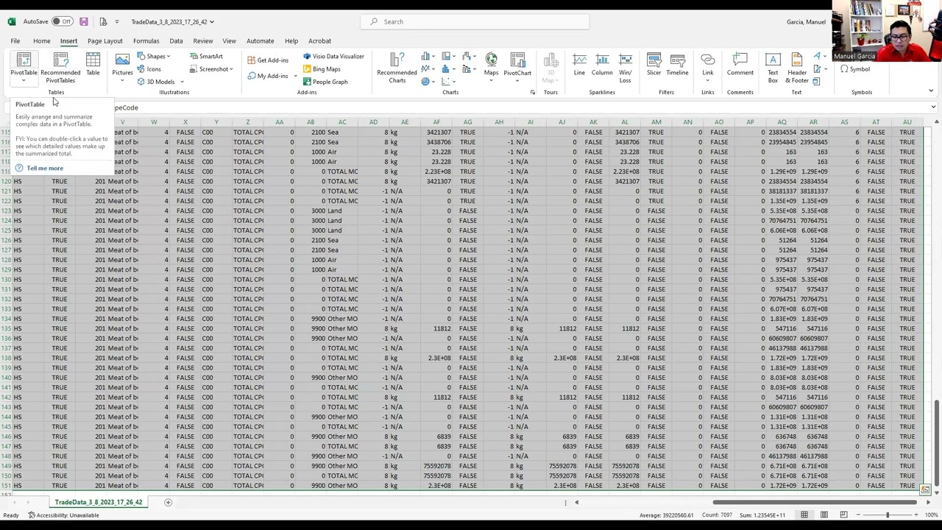This screenshot has width=942, height=530.
Task: Switch to the Page Layout tab
Action: [x=105, y=41]
